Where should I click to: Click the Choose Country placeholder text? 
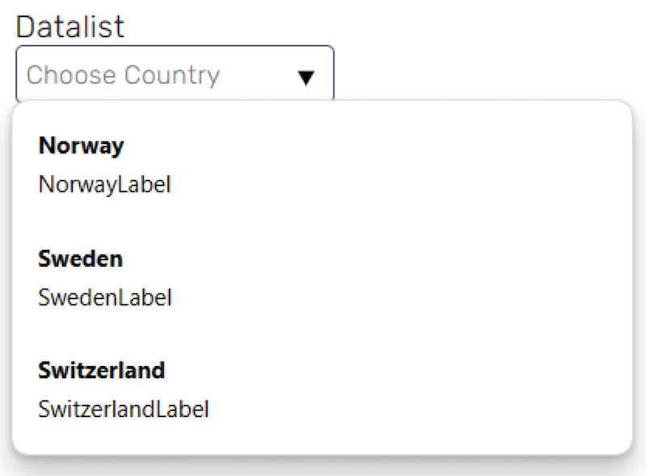pos(124,75)
